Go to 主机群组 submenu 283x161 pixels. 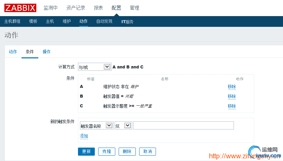point(12,21)
